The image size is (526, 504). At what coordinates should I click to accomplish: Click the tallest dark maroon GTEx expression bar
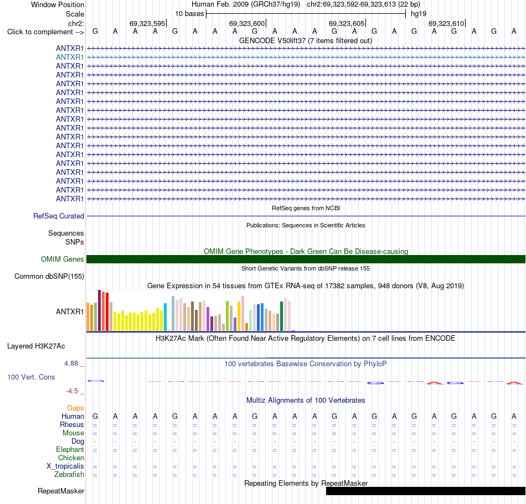[x=99, y=310]
